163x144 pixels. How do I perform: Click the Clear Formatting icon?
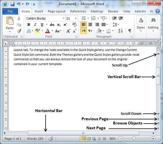pos(74,25)
